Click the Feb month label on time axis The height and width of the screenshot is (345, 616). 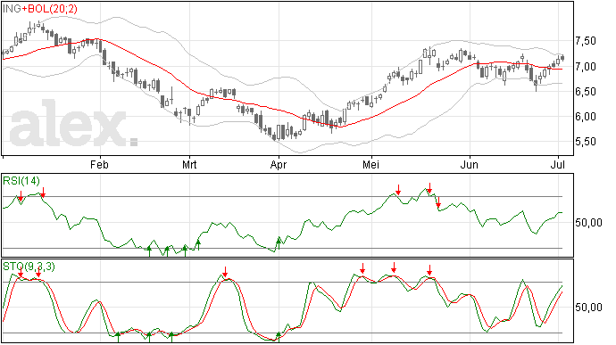(99, 164)
